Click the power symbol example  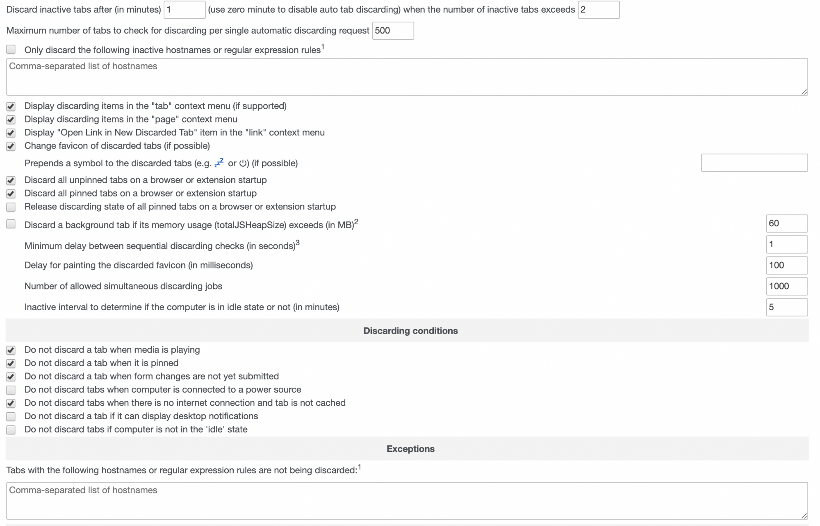coord(243,163)
